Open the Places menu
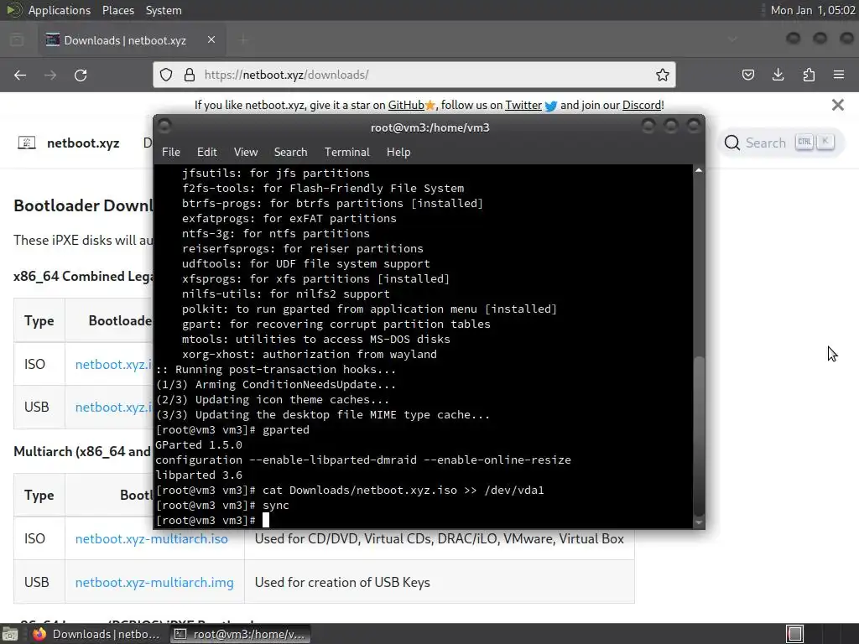Viewport: 859px width, 644px height. tap(117, 10)
